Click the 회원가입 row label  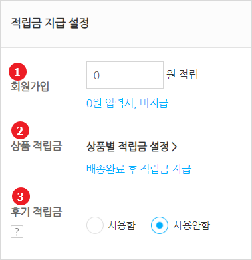coord(30,87)
